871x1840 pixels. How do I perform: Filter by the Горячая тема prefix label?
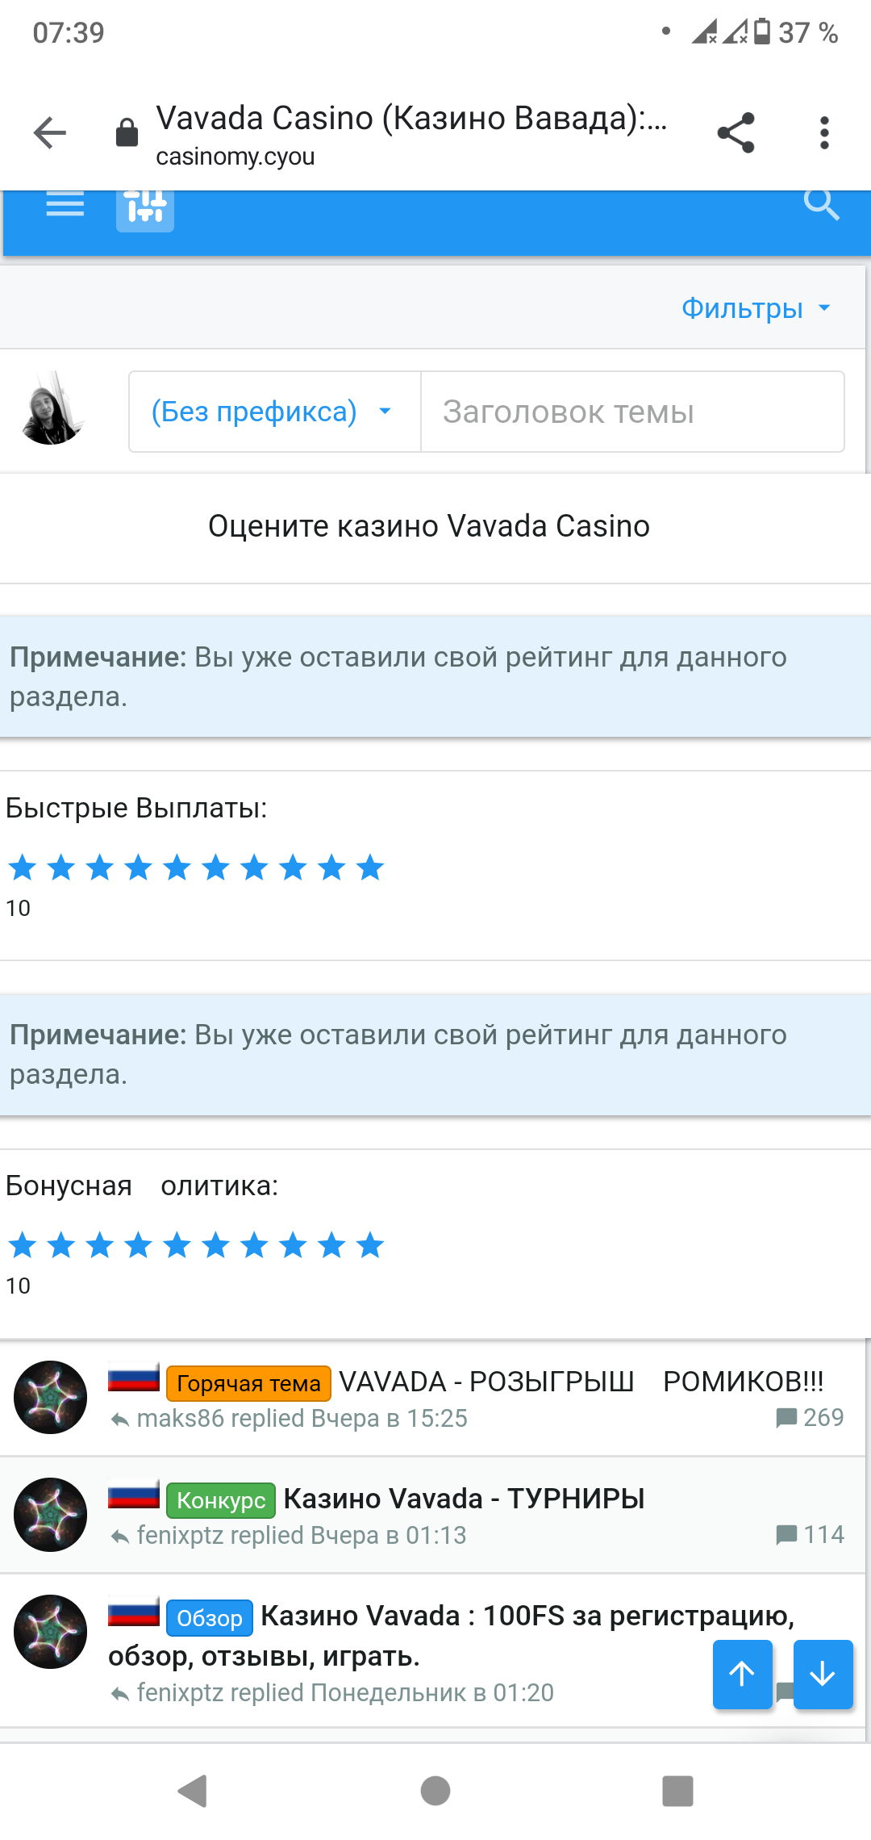[x=248, y=1383]
